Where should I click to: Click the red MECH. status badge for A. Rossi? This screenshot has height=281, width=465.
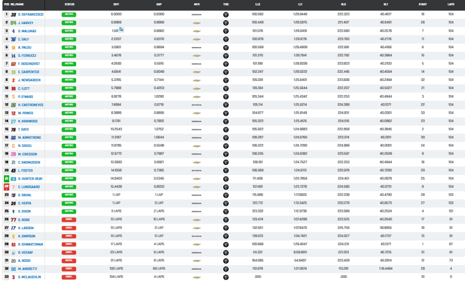click(69, 261)
